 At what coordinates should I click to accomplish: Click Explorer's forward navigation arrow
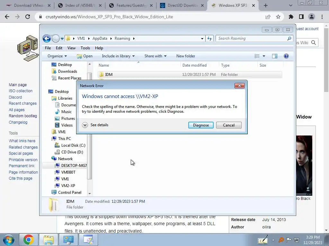tap(56, 38)
